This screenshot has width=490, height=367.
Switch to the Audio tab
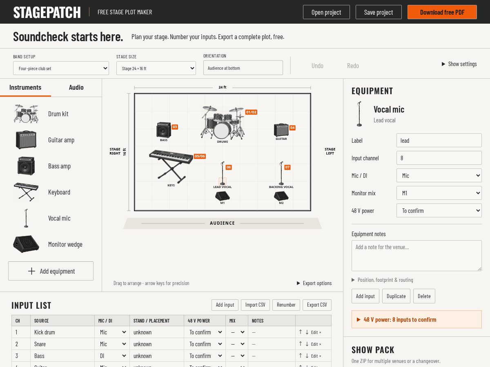76,87
